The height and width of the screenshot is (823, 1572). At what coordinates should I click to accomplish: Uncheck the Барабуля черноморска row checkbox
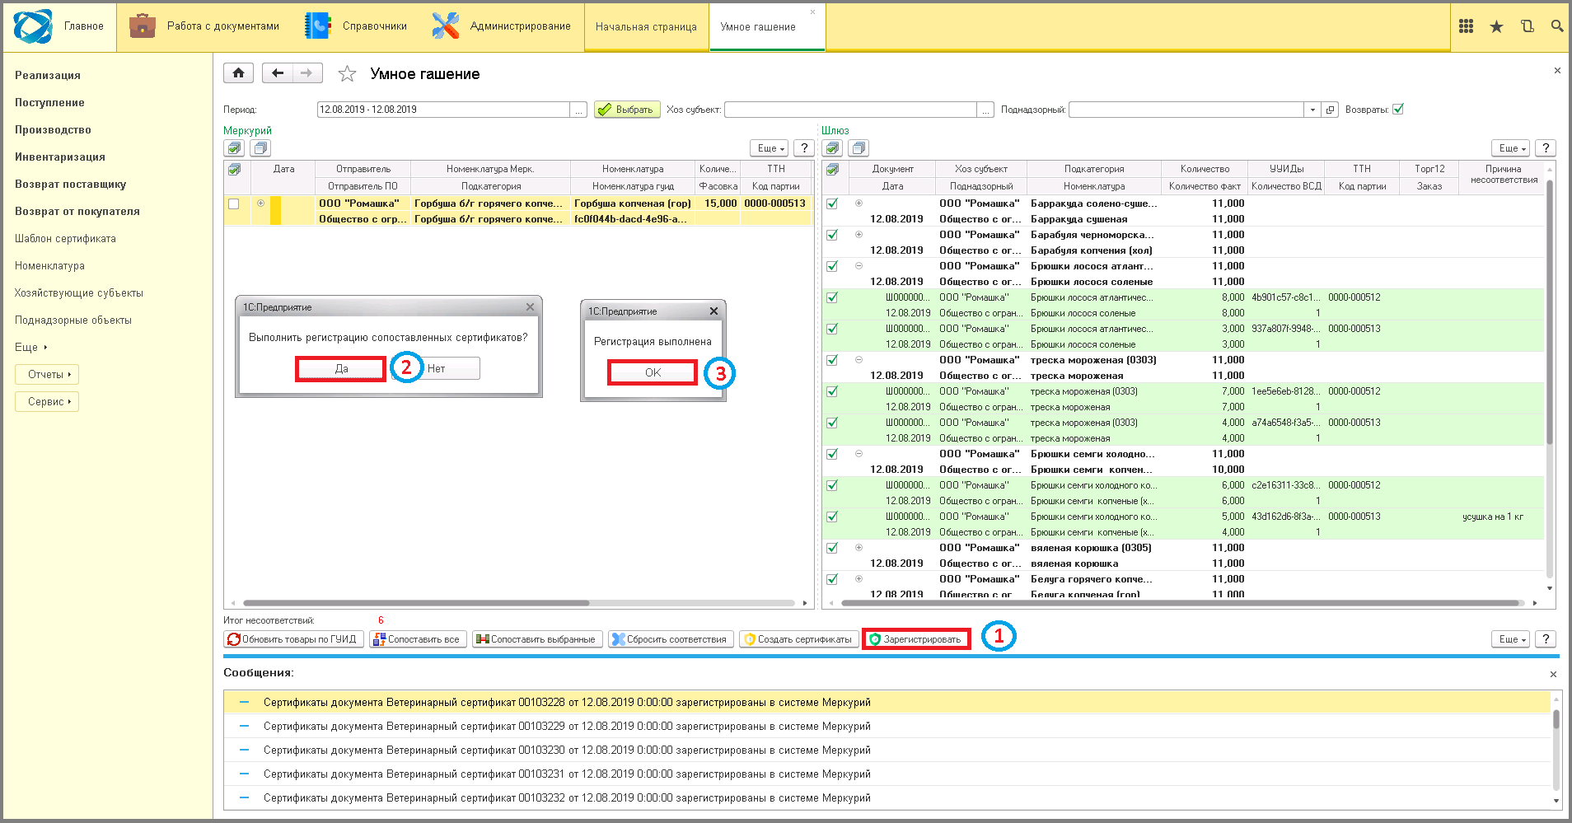pyautogui.click(x=832, y=235)
